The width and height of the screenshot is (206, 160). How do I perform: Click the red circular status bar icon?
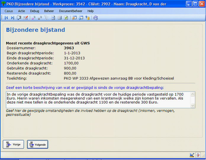pos(198,155)
